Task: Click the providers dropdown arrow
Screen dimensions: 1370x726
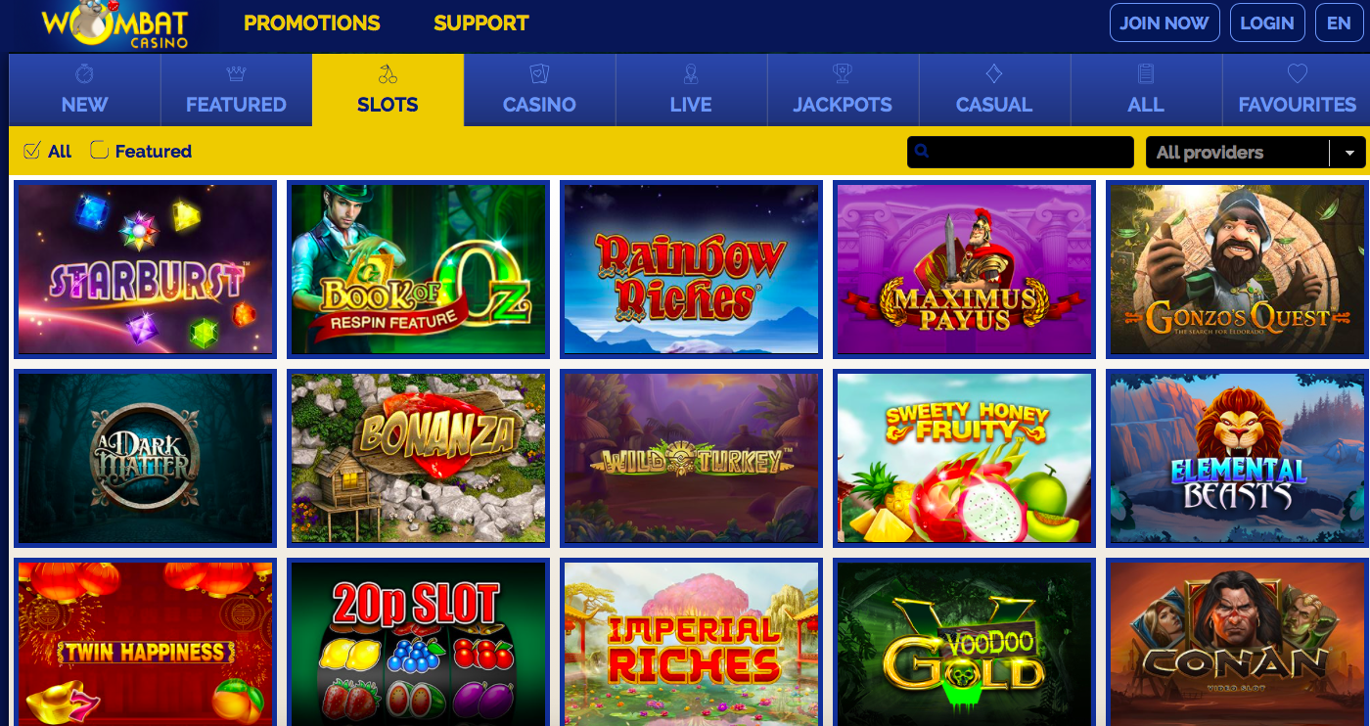Action: coord(1348,153)
